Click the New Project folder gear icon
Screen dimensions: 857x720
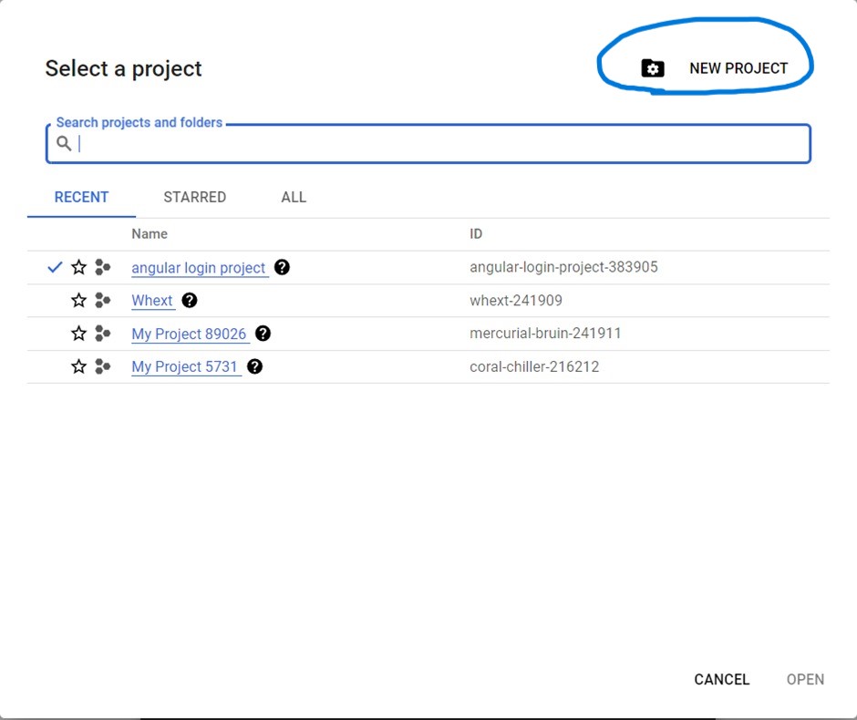pyautogui.click(x=652, y=68)
